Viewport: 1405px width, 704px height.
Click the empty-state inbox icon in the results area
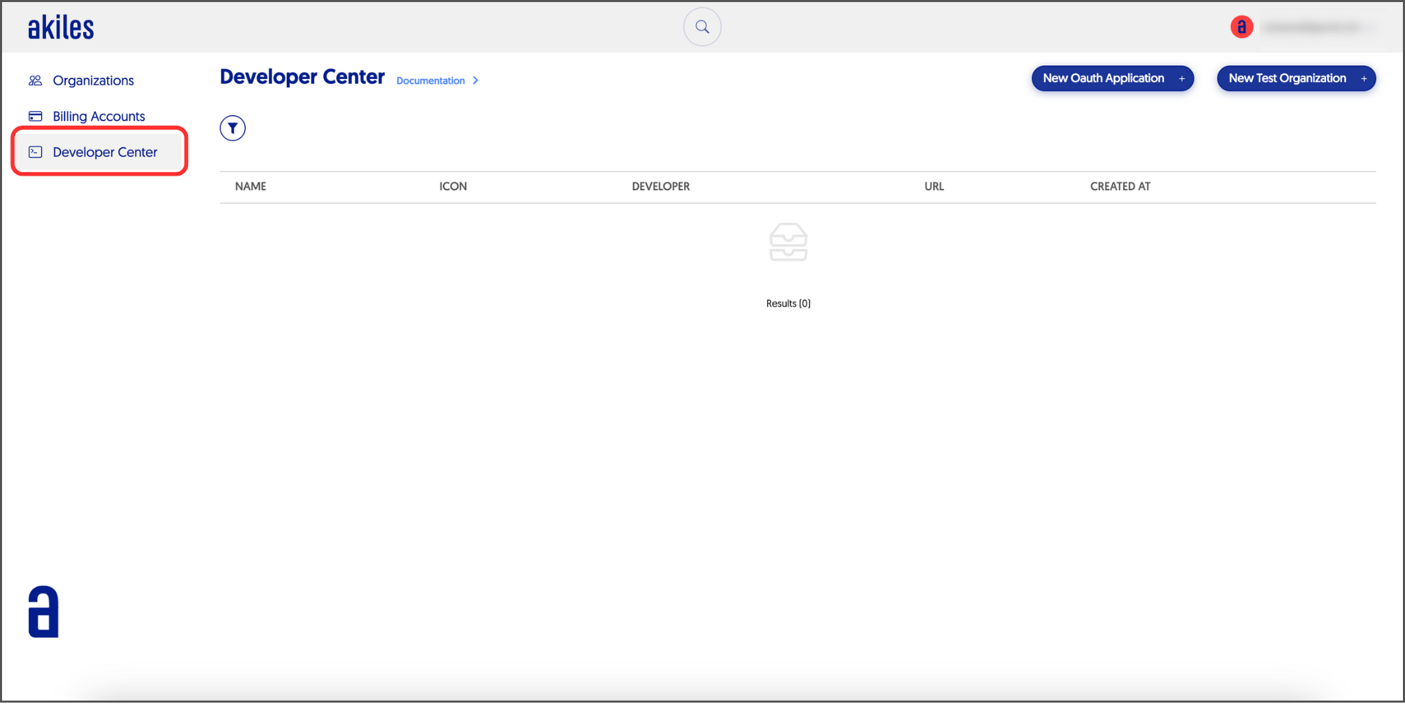[788, 242]
